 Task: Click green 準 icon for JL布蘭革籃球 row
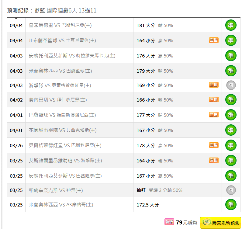[x=231, y=40]
